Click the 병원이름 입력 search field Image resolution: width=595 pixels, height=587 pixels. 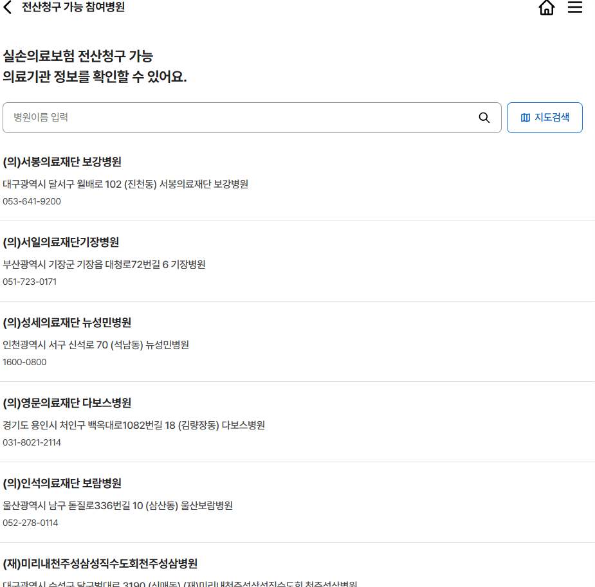[x=129, y=117]
